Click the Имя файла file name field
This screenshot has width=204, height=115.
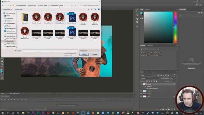pos(50,51)
